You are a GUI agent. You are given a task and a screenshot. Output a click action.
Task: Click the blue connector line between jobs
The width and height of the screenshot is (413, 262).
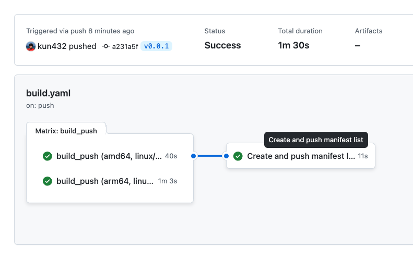click(210, 156)
